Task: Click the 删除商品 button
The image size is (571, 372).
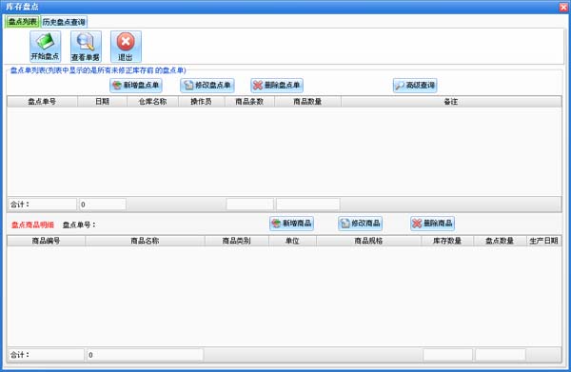Action: pos(432,224)
